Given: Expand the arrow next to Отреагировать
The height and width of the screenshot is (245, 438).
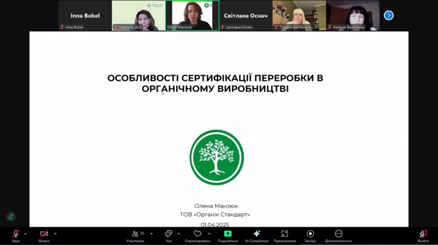Looking at the screenshot, I should point(209,234).
